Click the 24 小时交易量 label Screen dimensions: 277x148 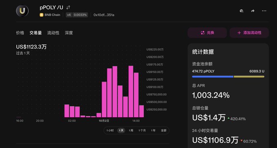(205, 131)
